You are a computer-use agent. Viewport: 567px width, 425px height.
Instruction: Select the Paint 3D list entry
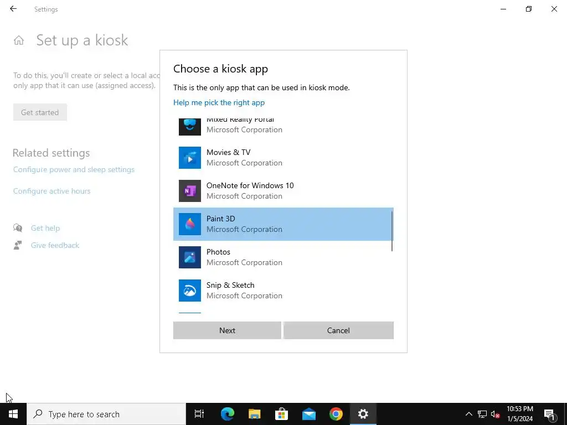click(283, 224)
